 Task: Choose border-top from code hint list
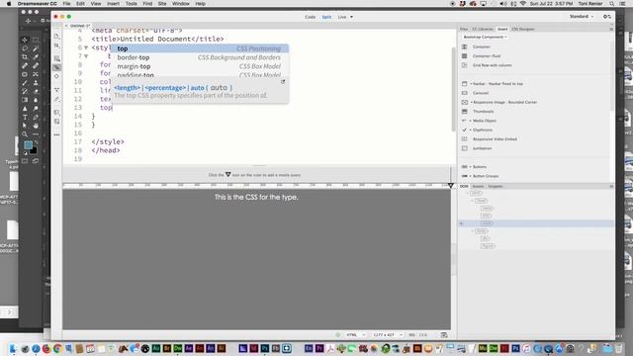click(x=200, y=57)
